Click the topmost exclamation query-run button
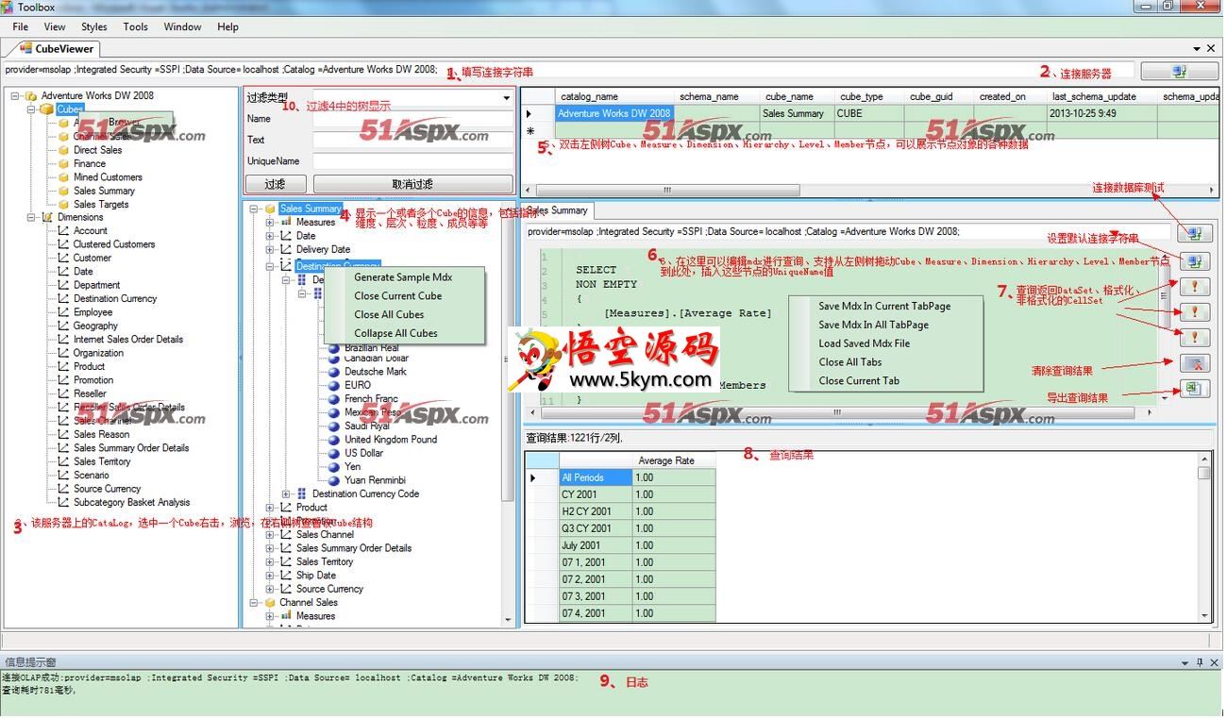The height and width of the screenshot is (719, 1227). click(x=1194, y=287)
